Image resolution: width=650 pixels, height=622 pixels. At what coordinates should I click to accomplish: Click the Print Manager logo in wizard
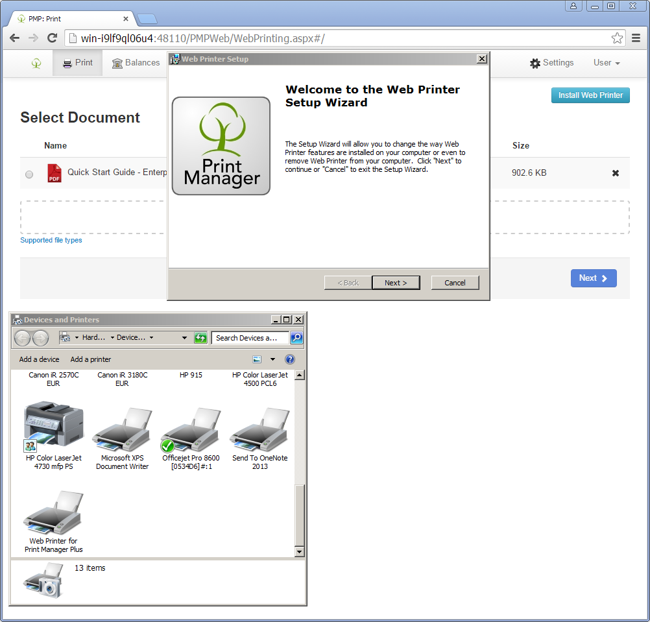click(221, 146)
